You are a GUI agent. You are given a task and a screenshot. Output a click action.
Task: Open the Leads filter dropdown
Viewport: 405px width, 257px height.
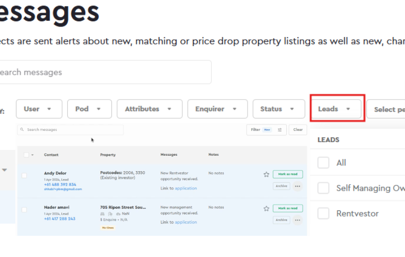tap(336, 109)
